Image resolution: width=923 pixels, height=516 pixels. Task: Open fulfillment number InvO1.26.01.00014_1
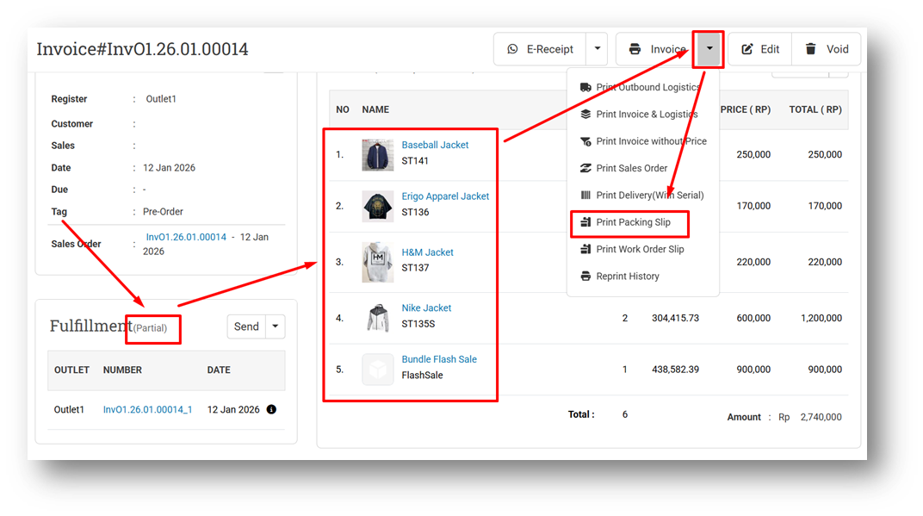point(148,409)
